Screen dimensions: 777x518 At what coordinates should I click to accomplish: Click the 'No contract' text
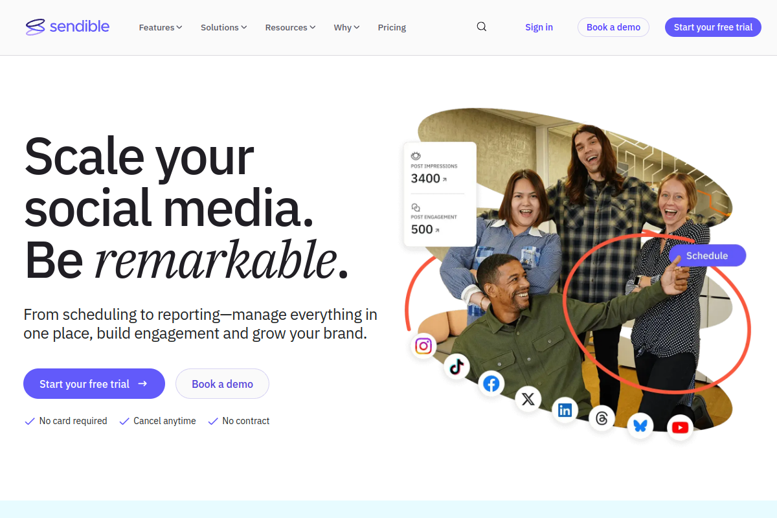(246, 421)
